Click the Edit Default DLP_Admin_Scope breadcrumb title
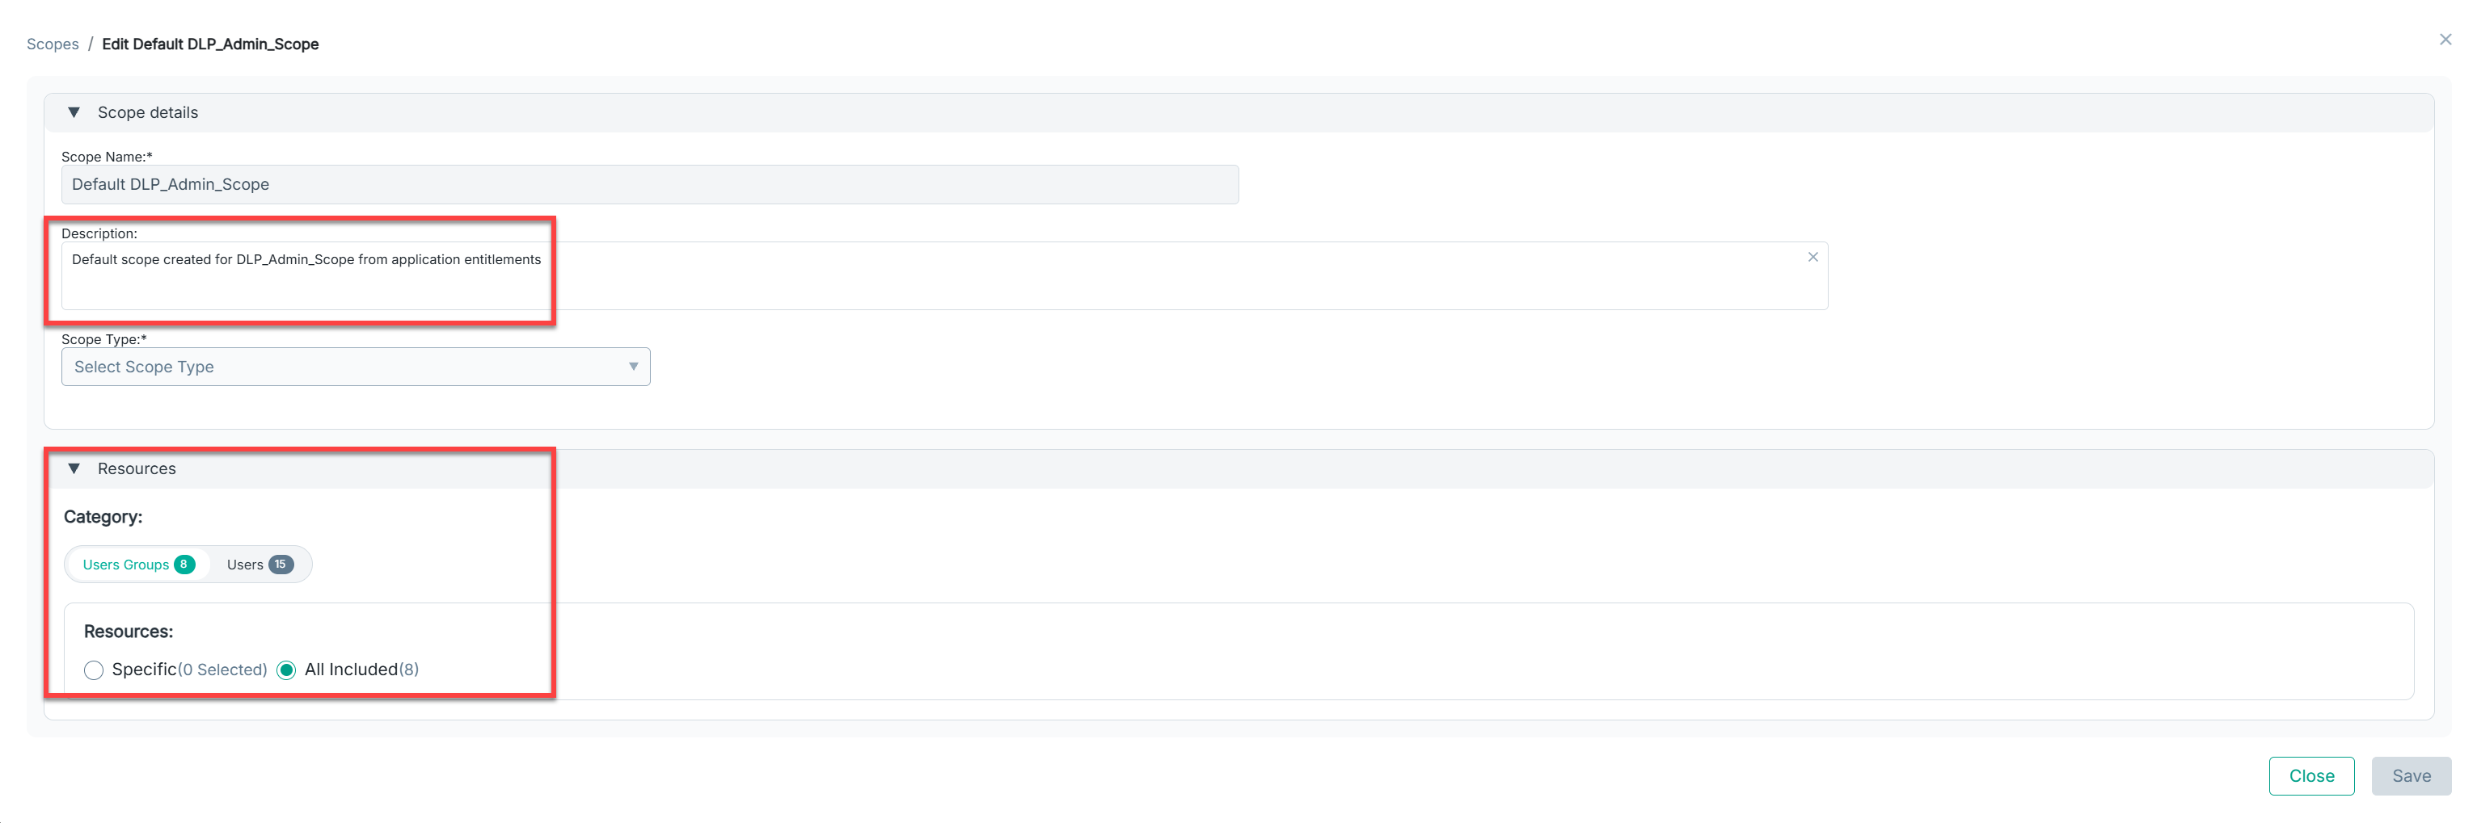Viewport: 2477px width, 823px height. tap(210, 44)
